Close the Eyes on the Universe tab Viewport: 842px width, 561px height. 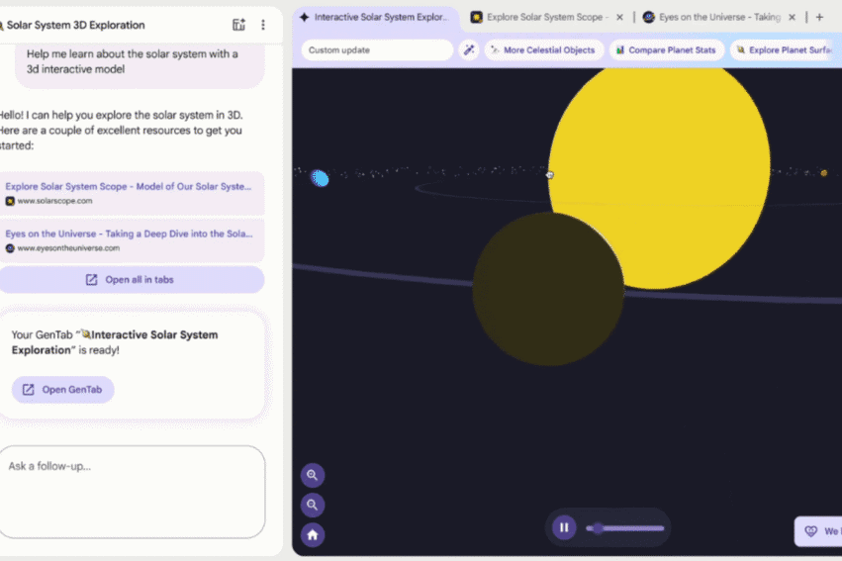793,17
